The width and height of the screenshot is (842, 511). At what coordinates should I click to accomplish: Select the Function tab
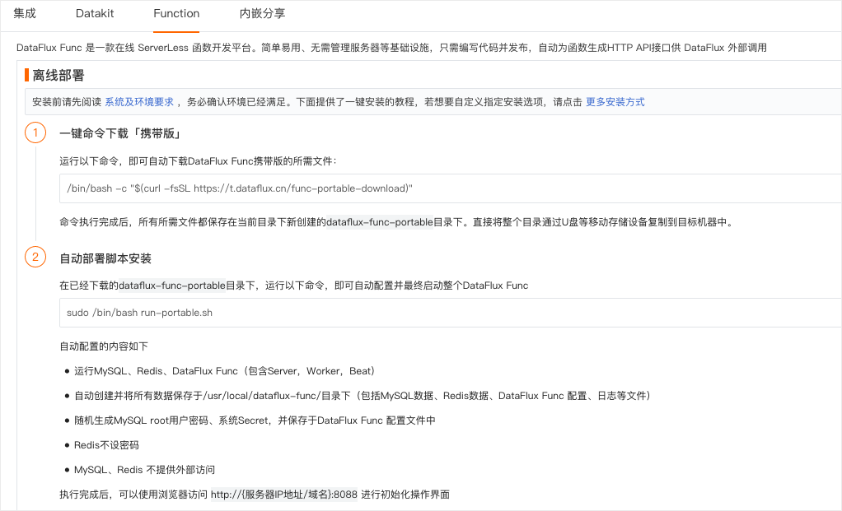coord(176,13)
